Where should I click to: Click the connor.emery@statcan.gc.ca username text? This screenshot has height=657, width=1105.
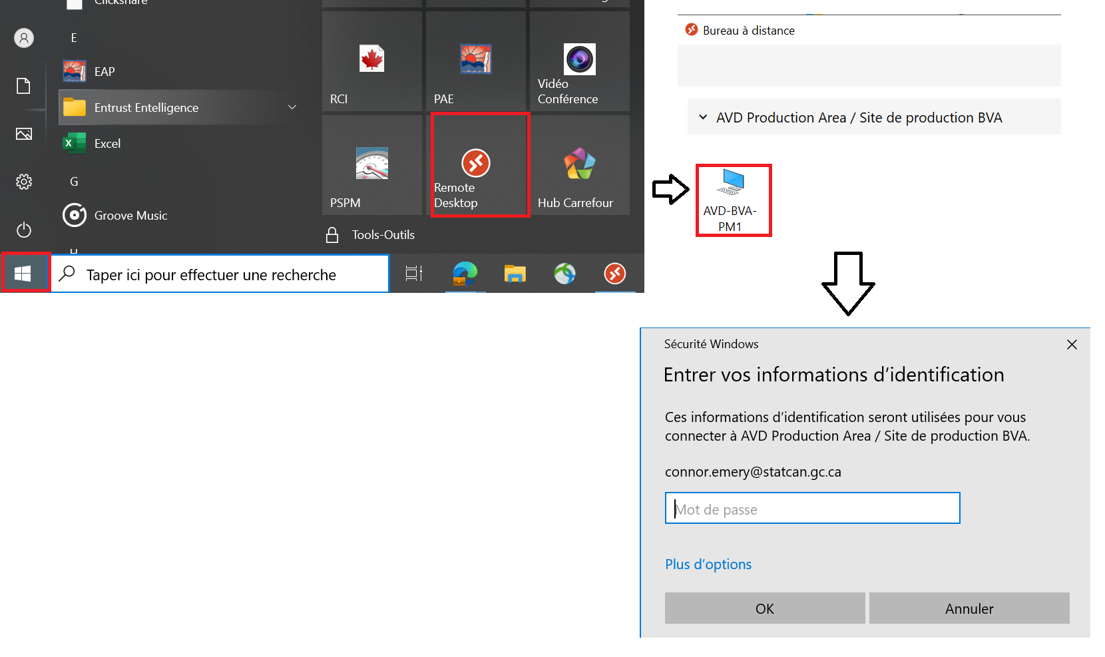coord(753,472)
